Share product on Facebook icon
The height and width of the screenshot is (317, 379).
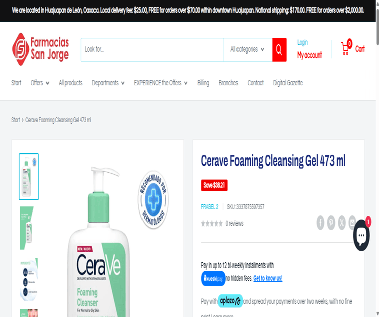320,223
